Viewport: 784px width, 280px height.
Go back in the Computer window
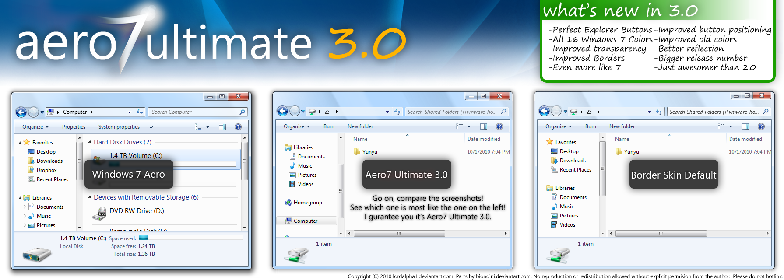(x=21, y=112)
